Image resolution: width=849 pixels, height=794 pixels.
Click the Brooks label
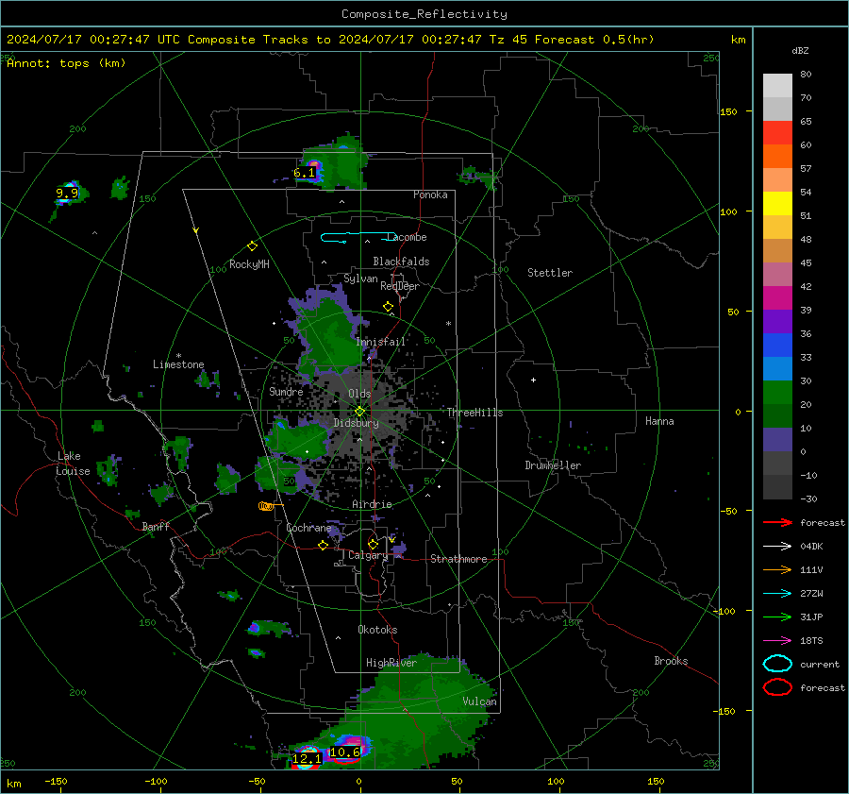pos(671,661)
